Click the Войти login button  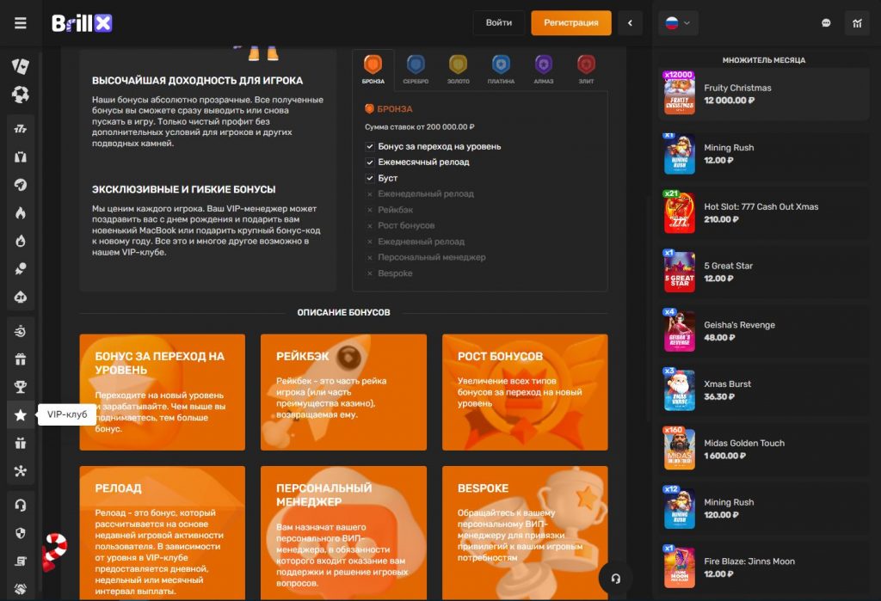pyautogui.click(x=498, y=23)
